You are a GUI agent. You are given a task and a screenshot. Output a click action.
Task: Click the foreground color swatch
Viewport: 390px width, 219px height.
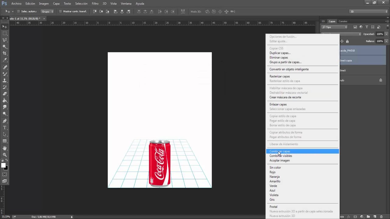3,165
